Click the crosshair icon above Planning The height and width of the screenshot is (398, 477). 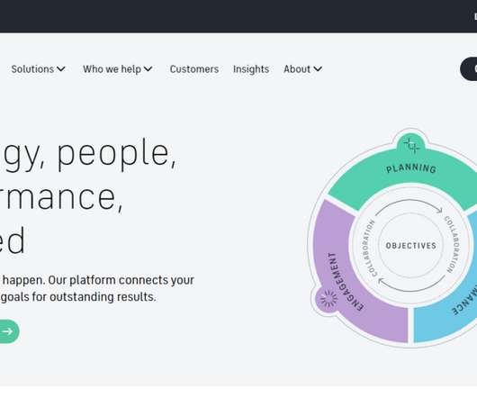click(x=411, y=145)
